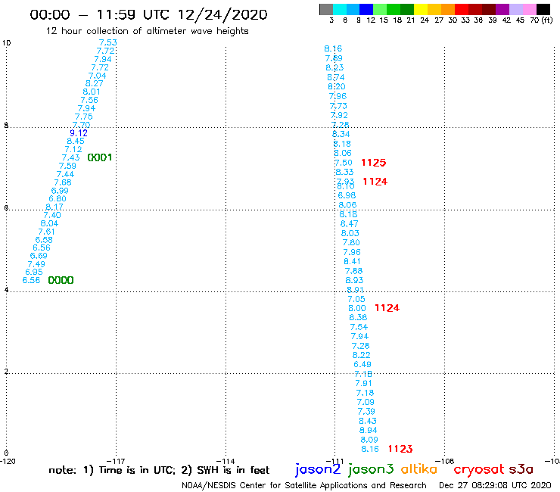The image size is (560, 492).
Task: Click the '8.74' wave height value
Action: tap(336, 77)
